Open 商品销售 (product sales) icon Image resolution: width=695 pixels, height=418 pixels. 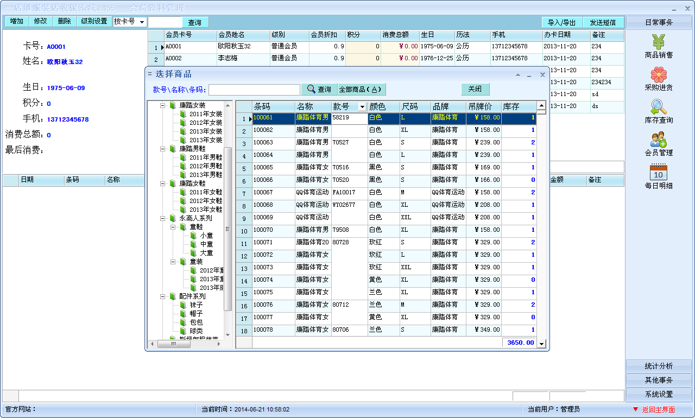coord(659,42)
